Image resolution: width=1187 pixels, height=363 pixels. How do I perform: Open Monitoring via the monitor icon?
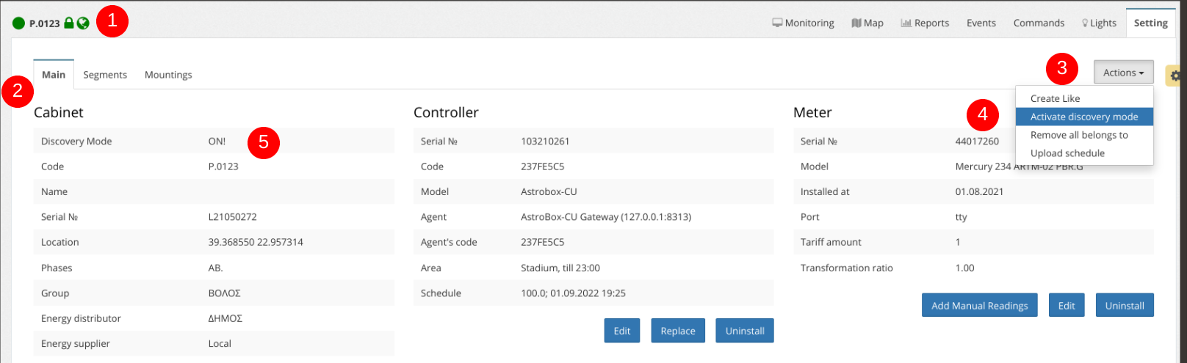pyautogui.click(x=777, y=23)
